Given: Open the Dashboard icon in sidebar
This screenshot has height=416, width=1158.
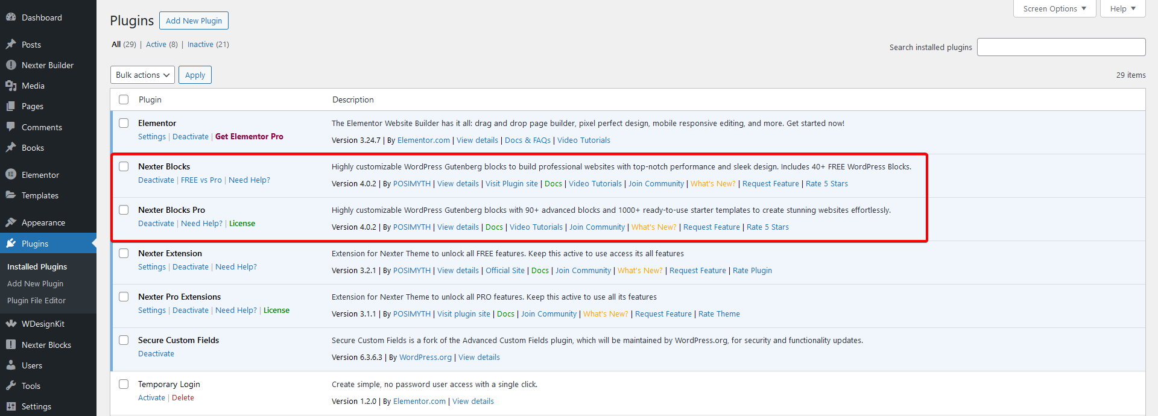Looking at the screenshot, I should point(11,17).
